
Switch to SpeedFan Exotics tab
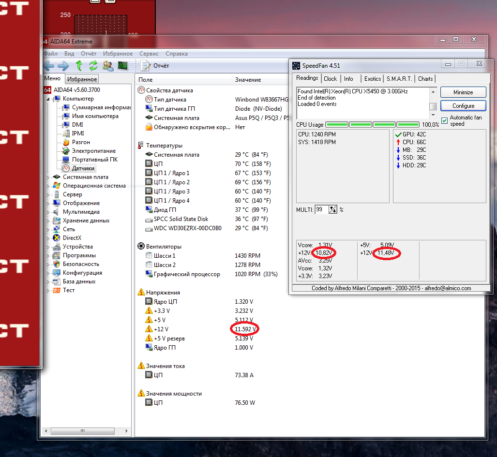coord(373,79)
